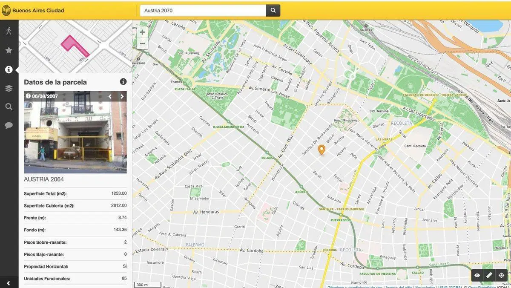Screen dimensions: 511x288
Task: Click the Av. Honduras street label
Action: (206, 212)
